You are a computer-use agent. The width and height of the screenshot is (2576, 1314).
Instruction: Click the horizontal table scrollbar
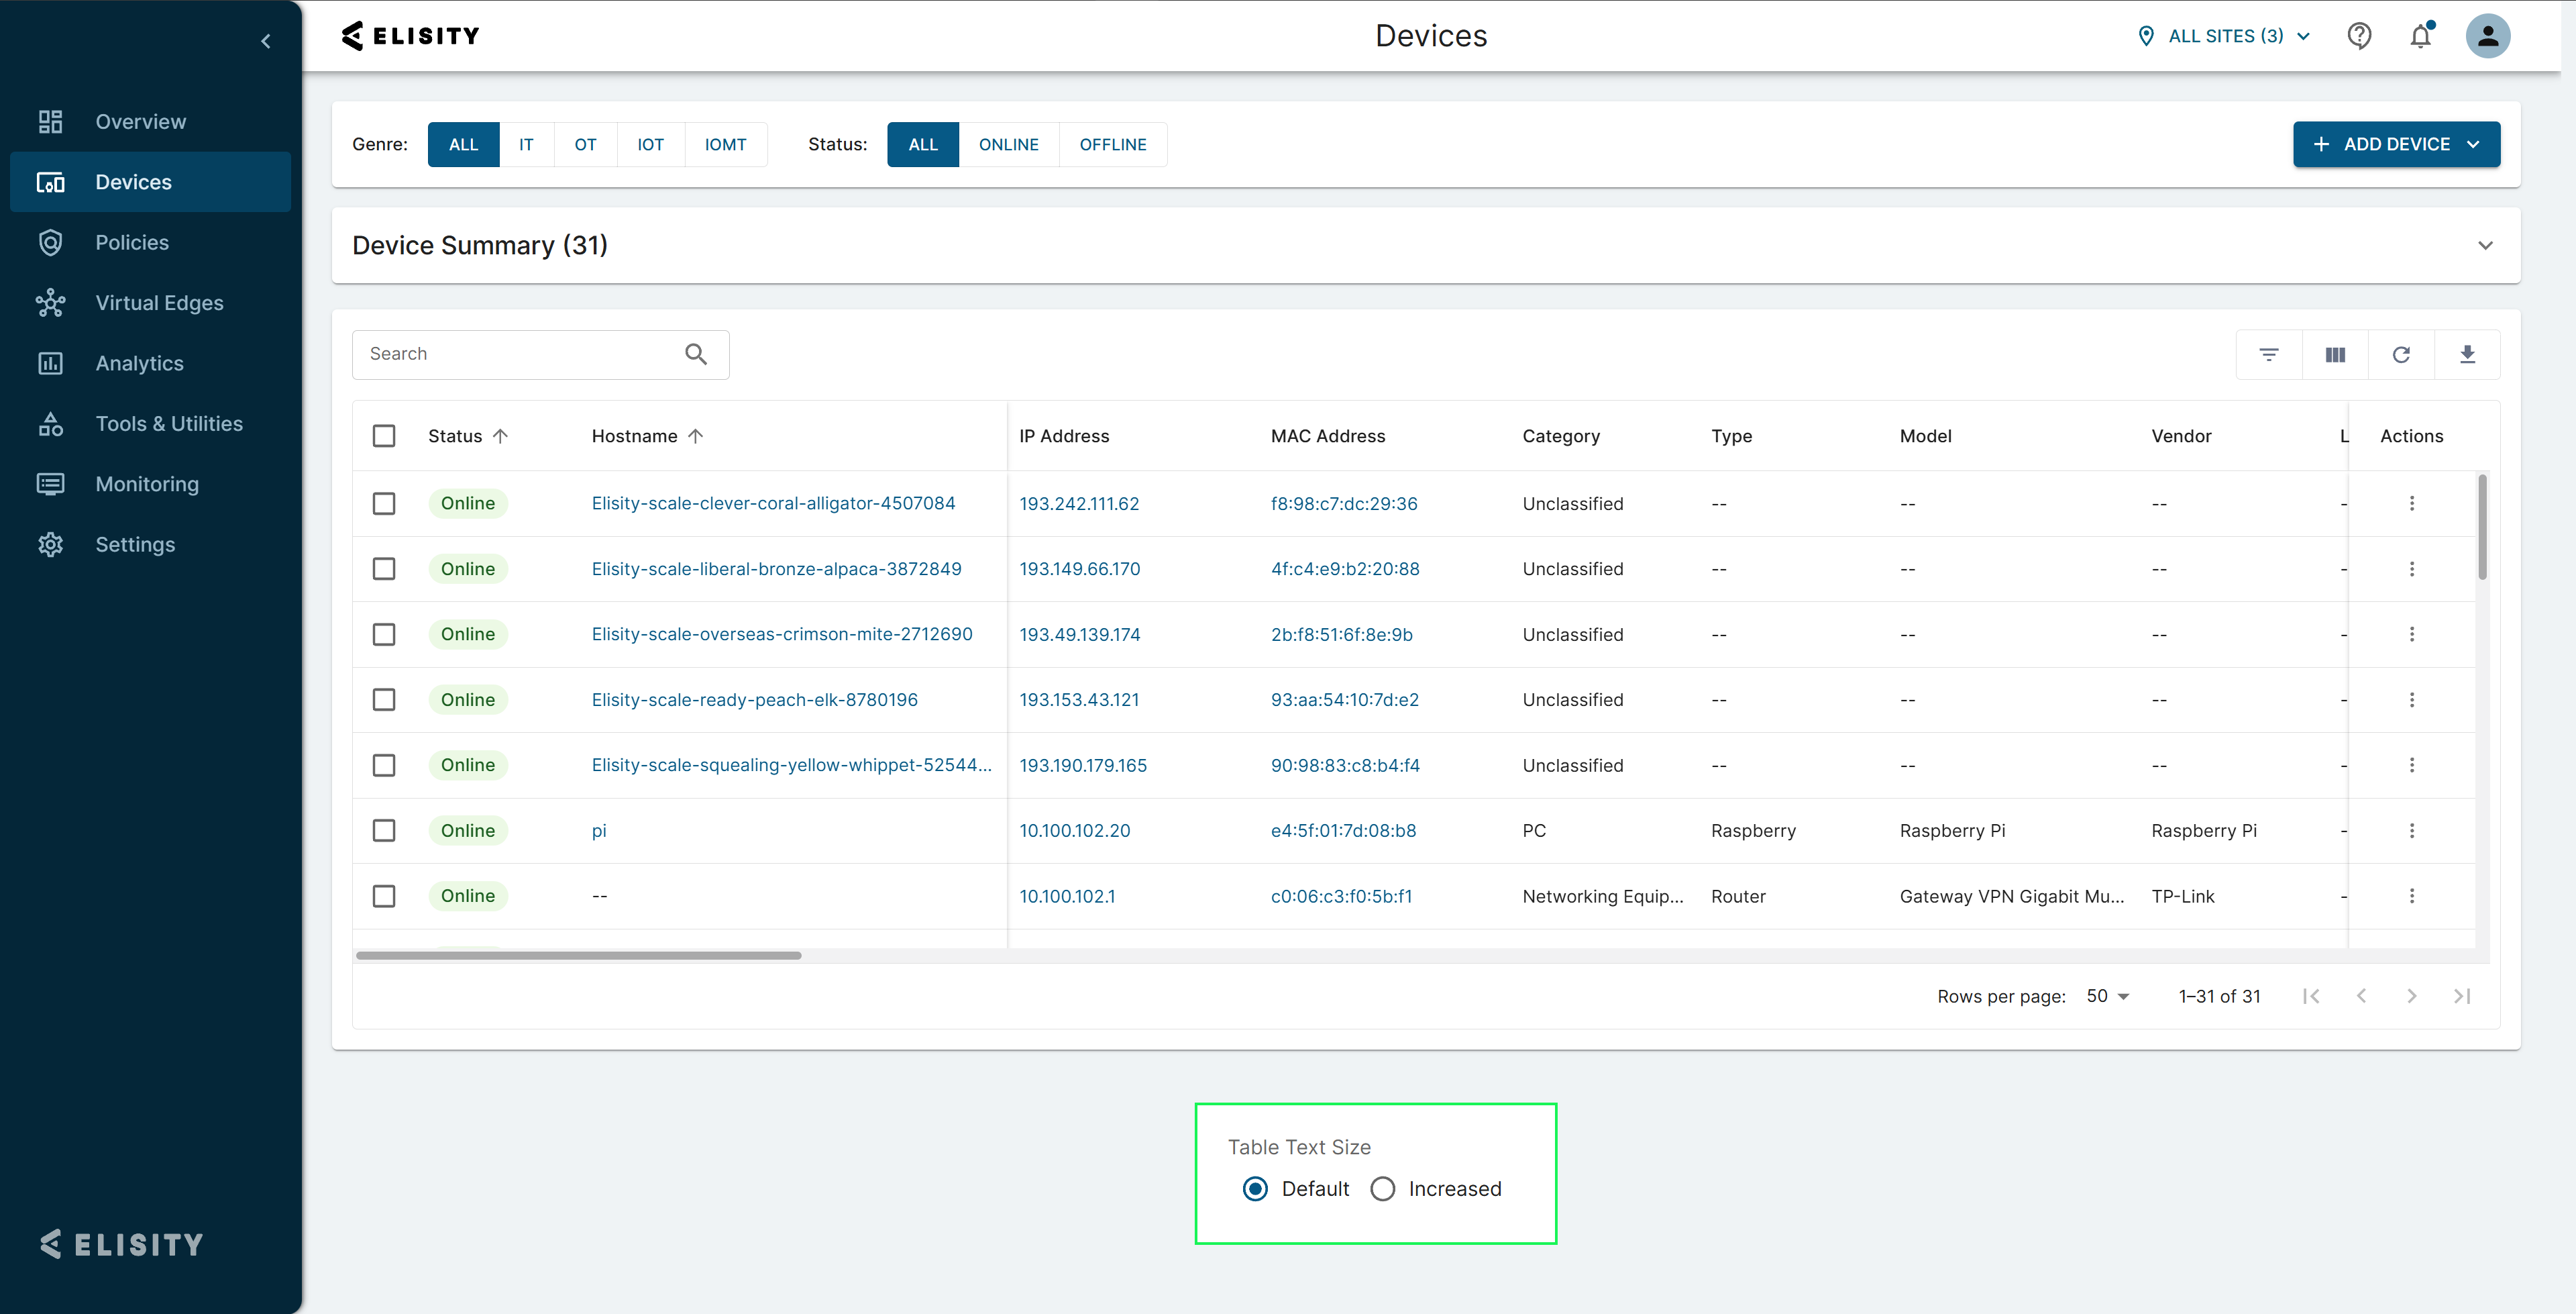pyautogui.click(x=578, y=956)
